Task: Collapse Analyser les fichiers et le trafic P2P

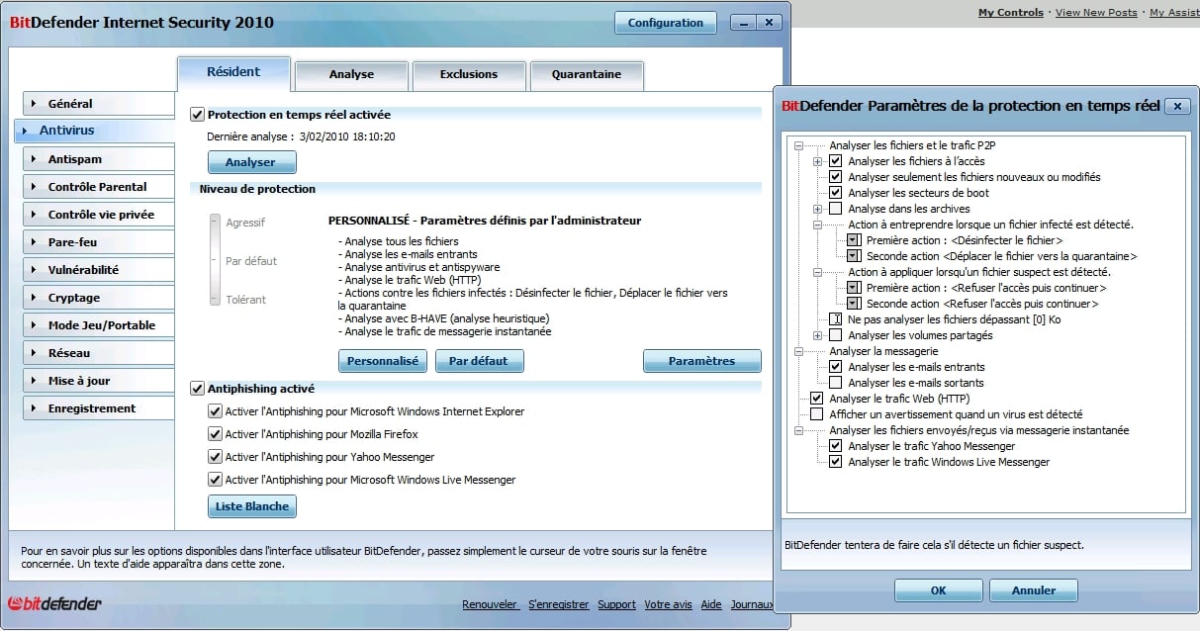Action: click(x=799, y=145)
